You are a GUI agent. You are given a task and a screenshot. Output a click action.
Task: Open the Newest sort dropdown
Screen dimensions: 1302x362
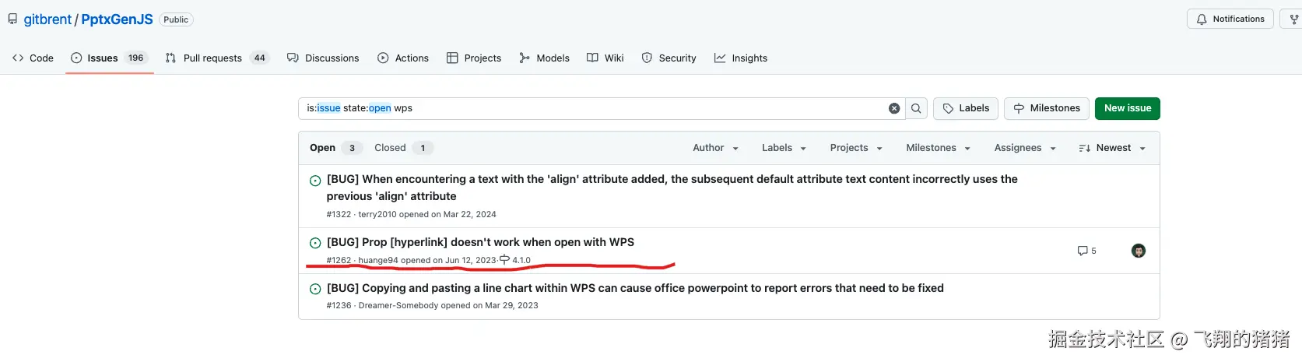(x=1112, y=148)
